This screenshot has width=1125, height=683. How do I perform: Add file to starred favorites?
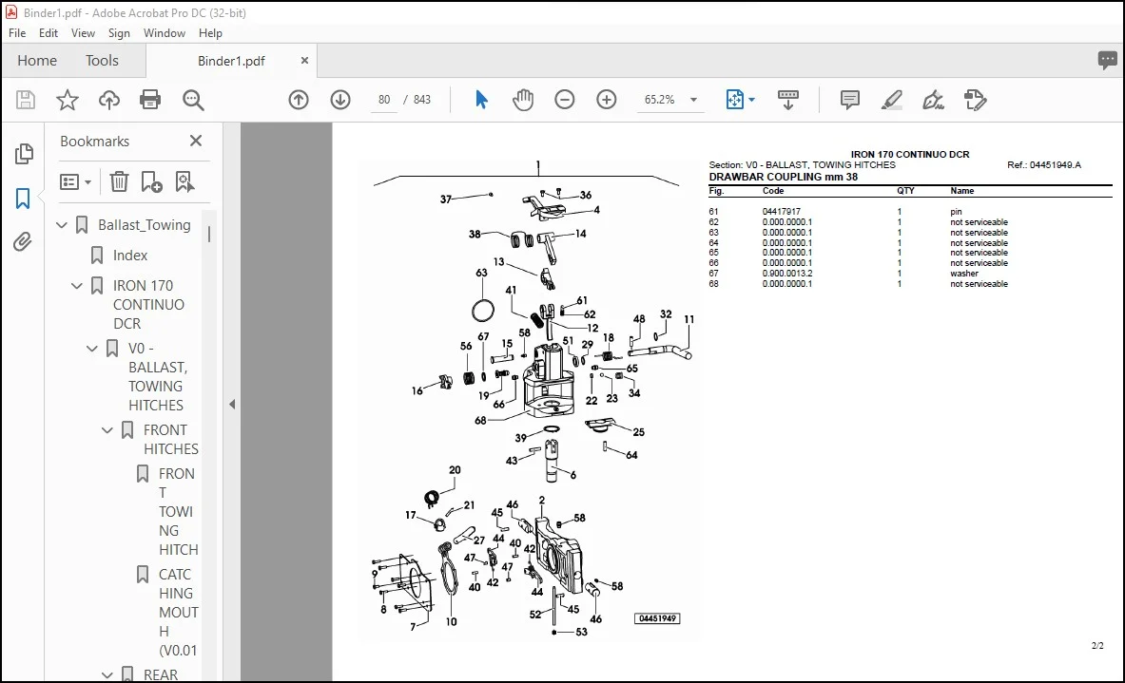pyautogui.click(x=68, y=100)
